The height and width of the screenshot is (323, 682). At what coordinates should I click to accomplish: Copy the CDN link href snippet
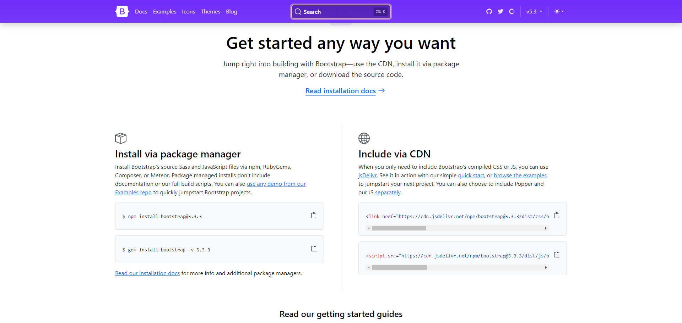tap(557, 215)
